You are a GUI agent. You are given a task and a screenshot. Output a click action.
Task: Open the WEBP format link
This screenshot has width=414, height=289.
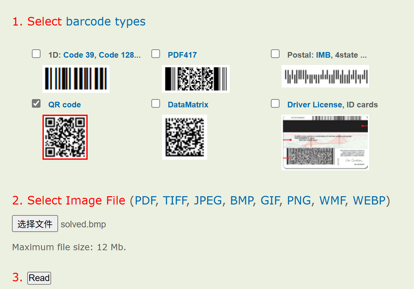pos(369,201)
